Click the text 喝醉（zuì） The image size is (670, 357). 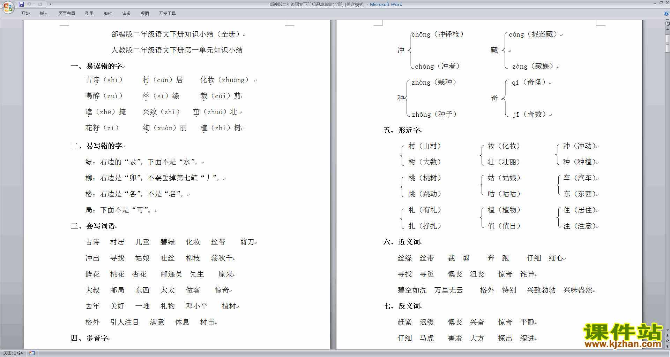(104, 96)
